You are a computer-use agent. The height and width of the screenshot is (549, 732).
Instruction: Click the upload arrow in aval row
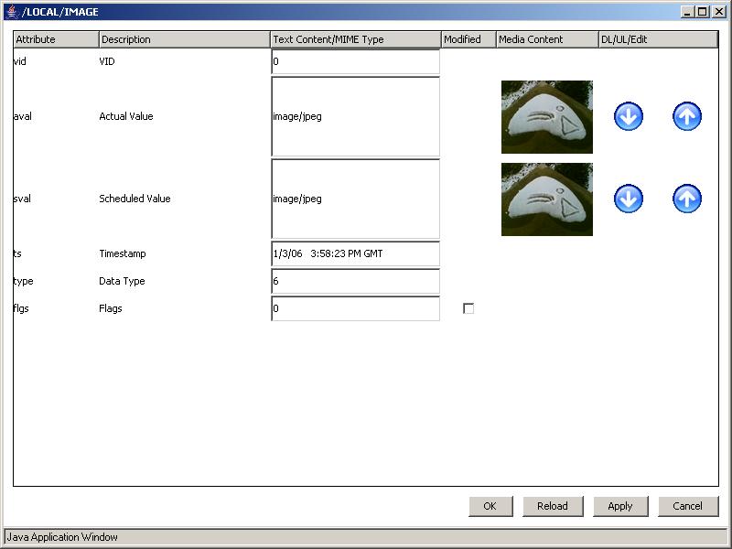tap(687, 116)
